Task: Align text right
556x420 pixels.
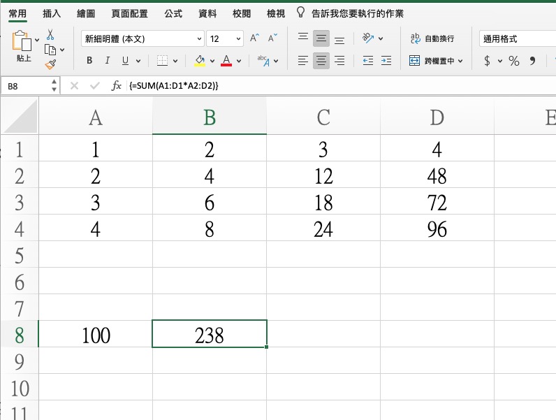Action: pos(339,61)
